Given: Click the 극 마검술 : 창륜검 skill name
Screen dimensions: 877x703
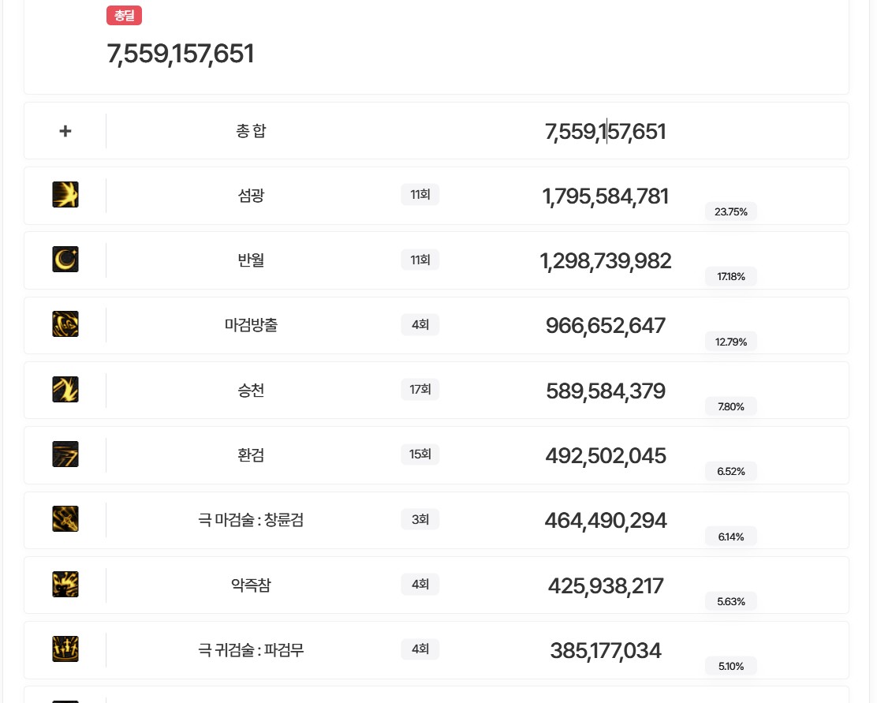Looking at the screenshot, I should pos(251,519).
